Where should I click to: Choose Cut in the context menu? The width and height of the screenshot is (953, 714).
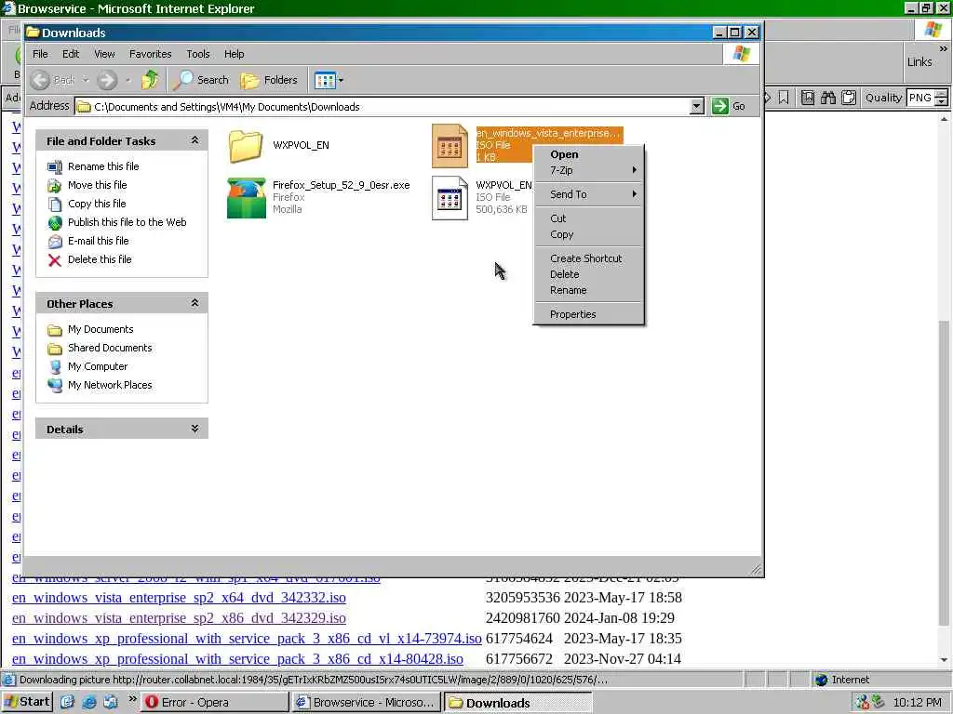pos(588,218)
